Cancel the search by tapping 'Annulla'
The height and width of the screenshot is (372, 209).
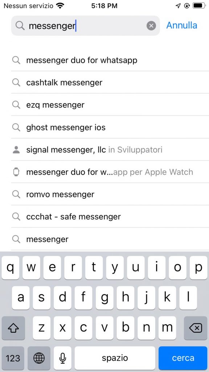coord(181,25)
